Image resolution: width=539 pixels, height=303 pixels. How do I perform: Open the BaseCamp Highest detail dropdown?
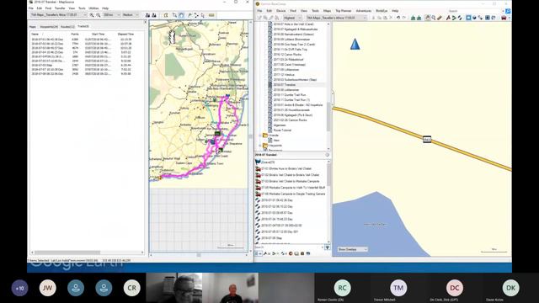(x=292, y=18)
